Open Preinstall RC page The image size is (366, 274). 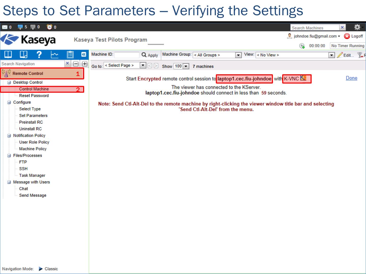click(31, 122)
